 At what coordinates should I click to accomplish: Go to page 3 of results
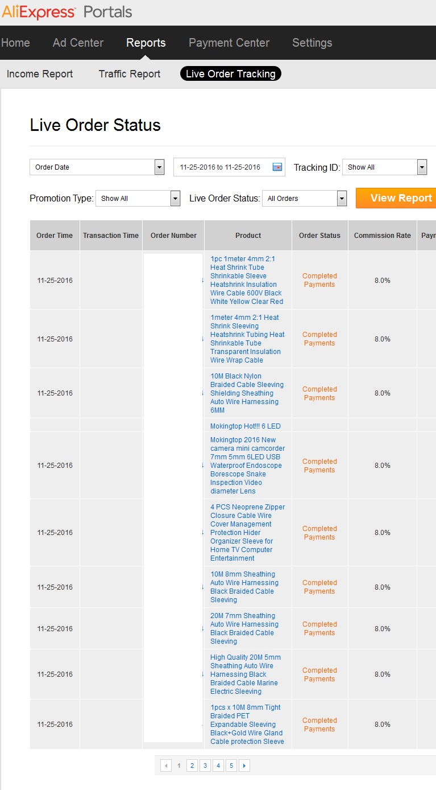click(x=205, y=766)
